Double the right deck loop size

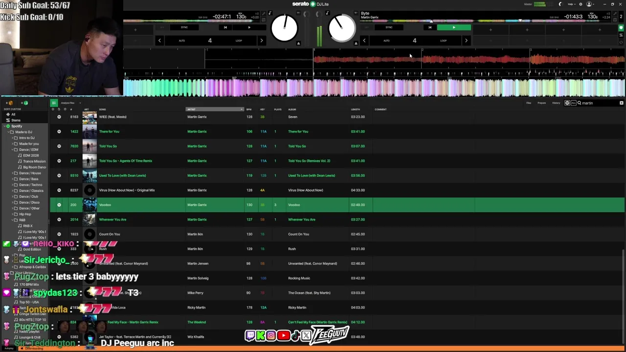tap(466, 41)
